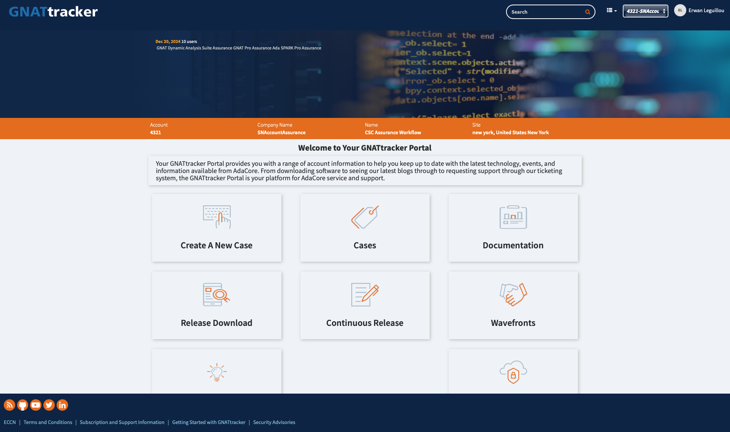730x432 pixels.
Task: Open Getting Started with GNATtracker link
Action: [x=209, y=422]
